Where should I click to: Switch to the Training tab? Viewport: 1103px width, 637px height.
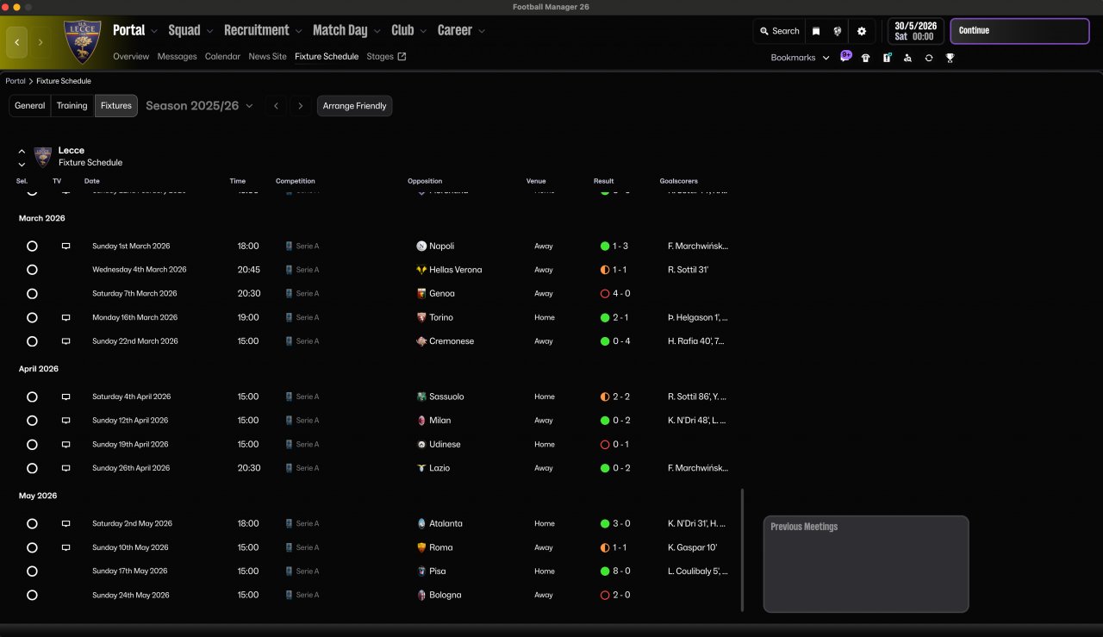pyautogui.click(x=72, y=106)
